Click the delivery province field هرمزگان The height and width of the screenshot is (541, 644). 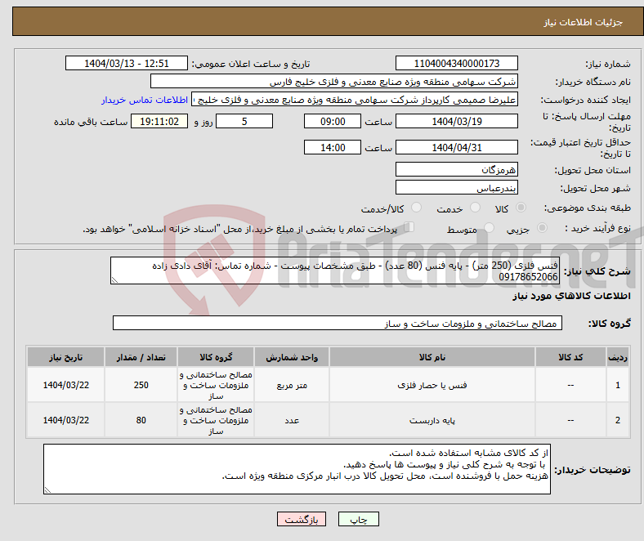pos(457,169)
